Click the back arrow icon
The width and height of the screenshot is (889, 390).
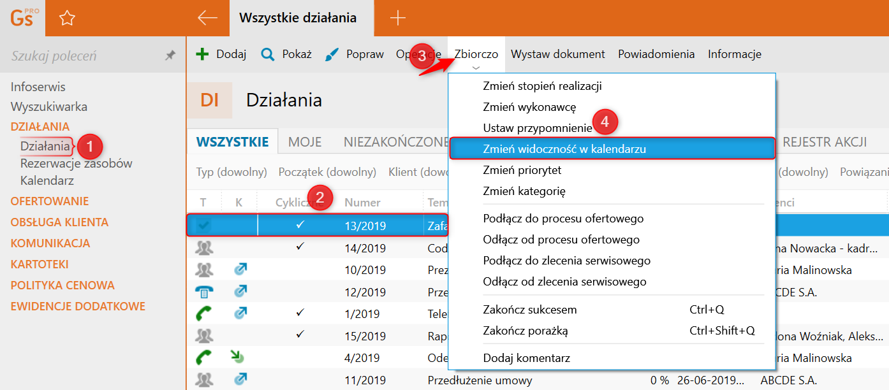click(x=207, y=18)
